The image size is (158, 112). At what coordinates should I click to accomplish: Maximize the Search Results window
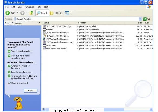point(146,2)
